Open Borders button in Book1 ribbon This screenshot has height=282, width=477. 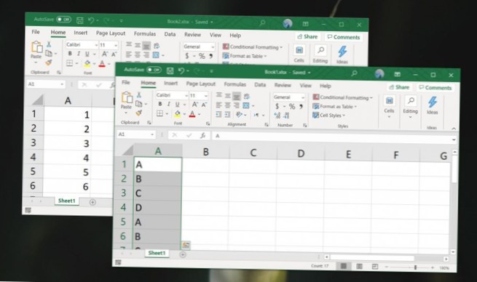pos(159,113)
